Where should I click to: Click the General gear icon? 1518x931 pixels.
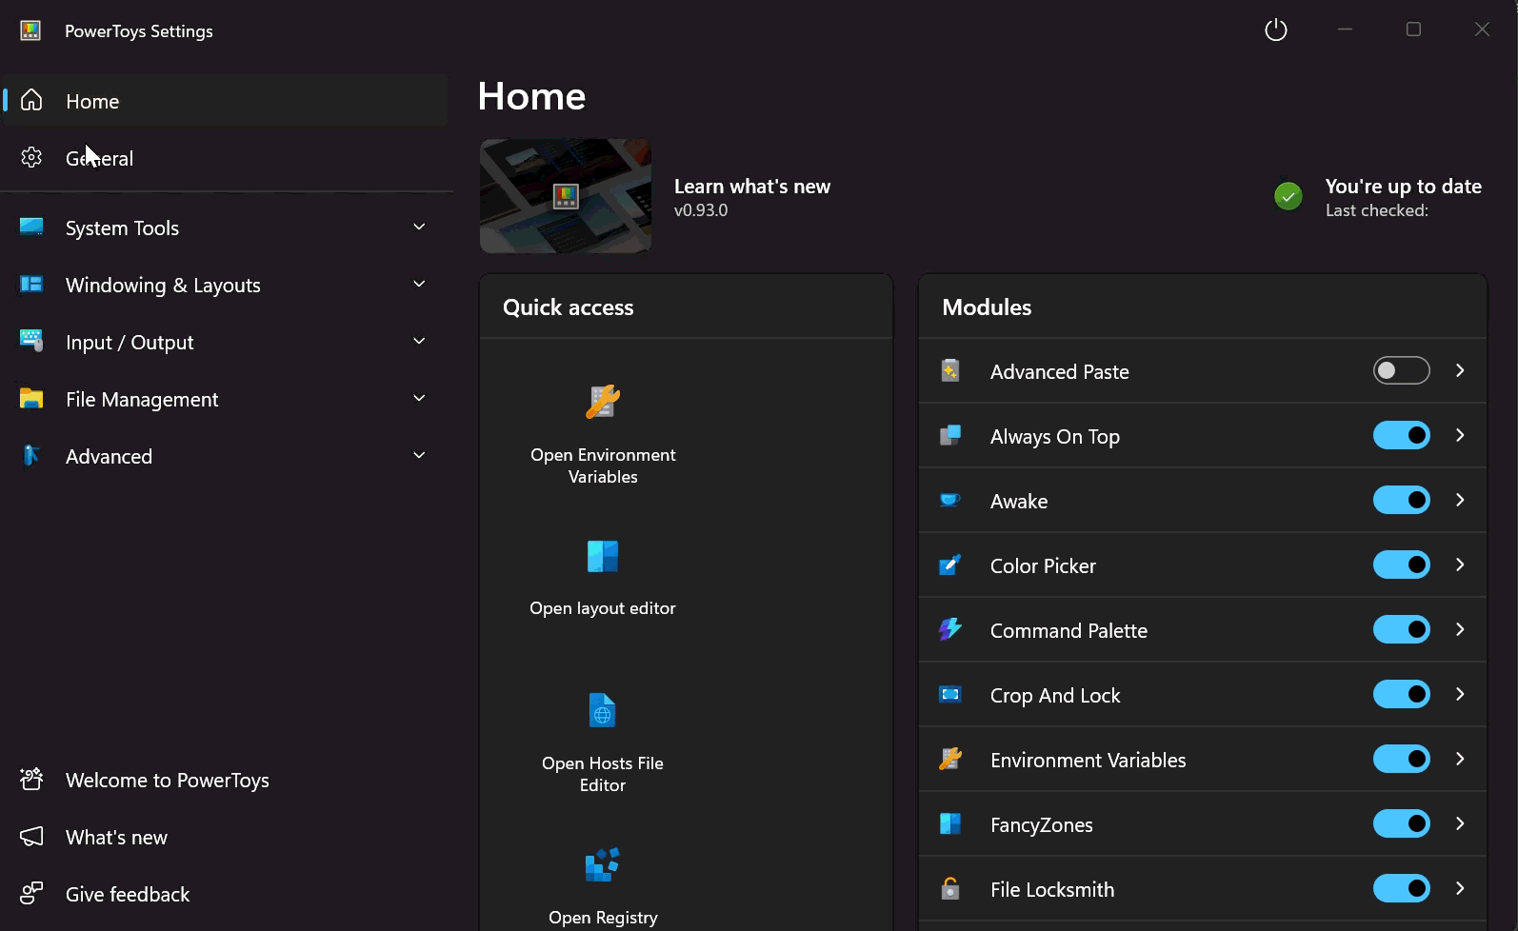31,157
